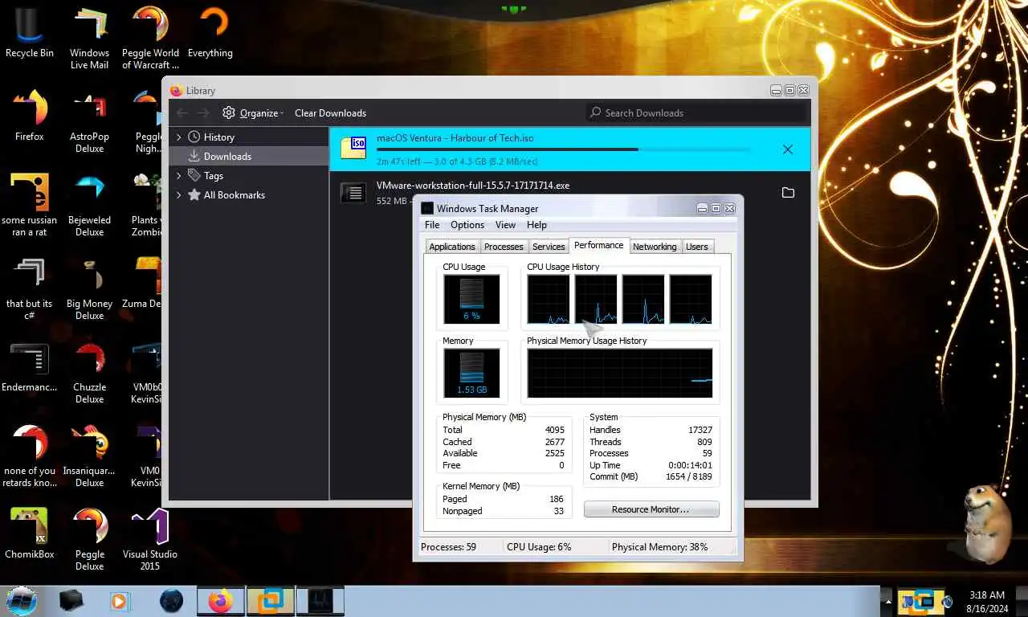
Task: Click the forward arrow in the Library toolbar
Action: point(204,113)
